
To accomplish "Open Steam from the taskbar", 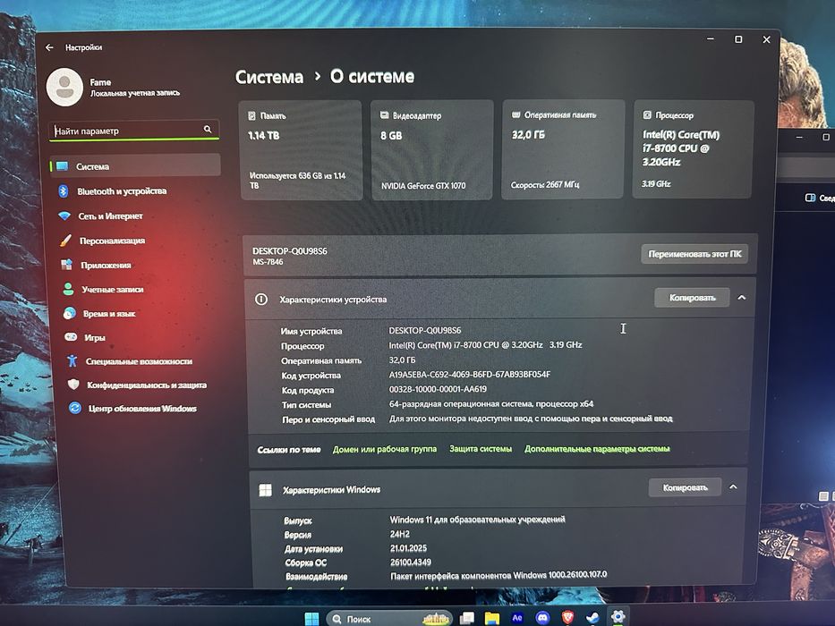I will point(592,618).
